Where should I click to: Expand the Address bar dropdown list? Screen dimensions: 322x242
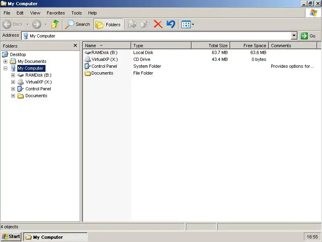[x=294, y=36]
